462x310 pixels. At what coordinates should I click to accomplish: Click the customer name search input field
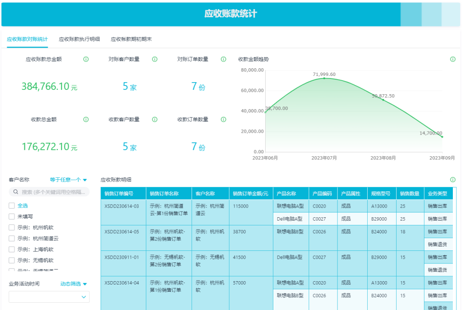coord(49,192)
